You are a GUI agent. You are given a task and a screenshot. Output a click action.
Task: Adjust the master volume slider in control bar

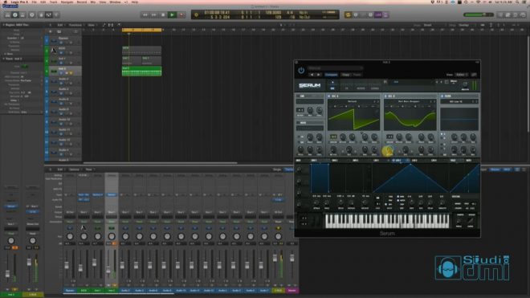point(479,15)
